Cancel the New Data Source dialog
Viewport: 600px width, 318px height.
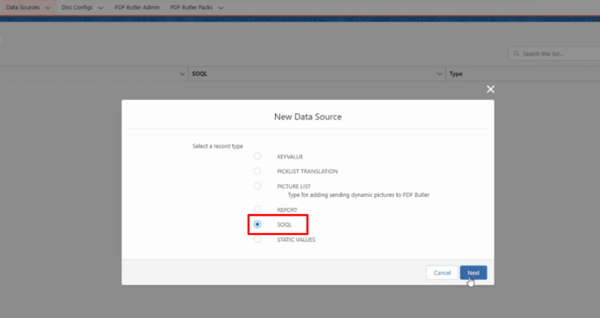point(442,273)
